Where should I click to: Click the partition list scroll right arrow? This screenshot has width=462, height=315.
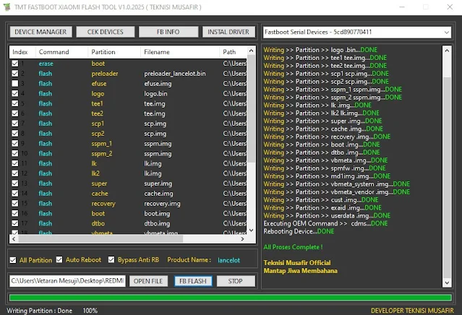(242, 238)
